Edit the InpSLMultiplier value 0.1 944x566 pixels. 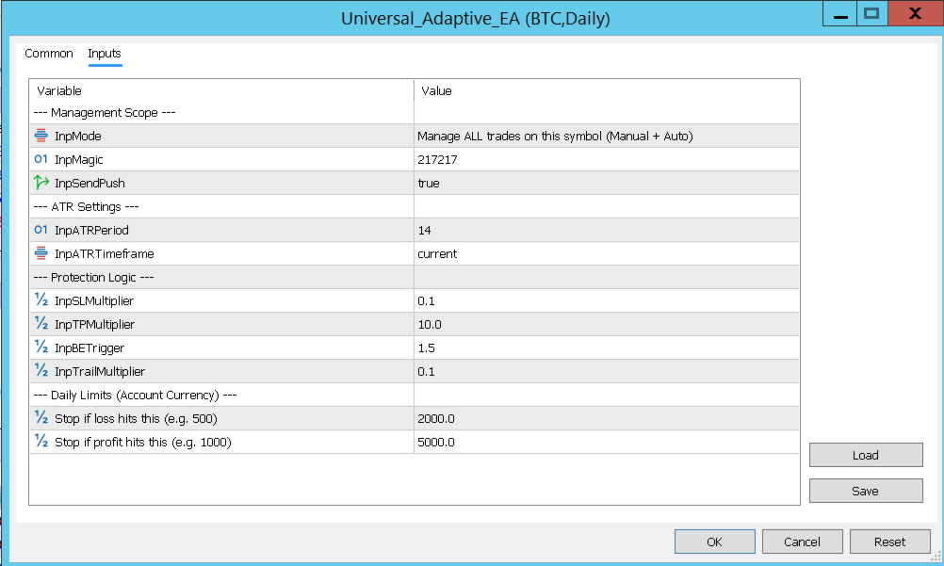point(607,300)
